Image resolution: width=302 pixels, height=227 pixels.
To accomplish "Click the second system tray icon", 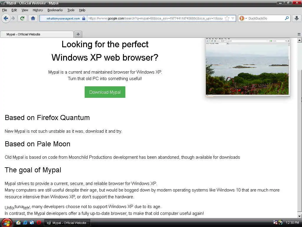I will tap(281, 222).
